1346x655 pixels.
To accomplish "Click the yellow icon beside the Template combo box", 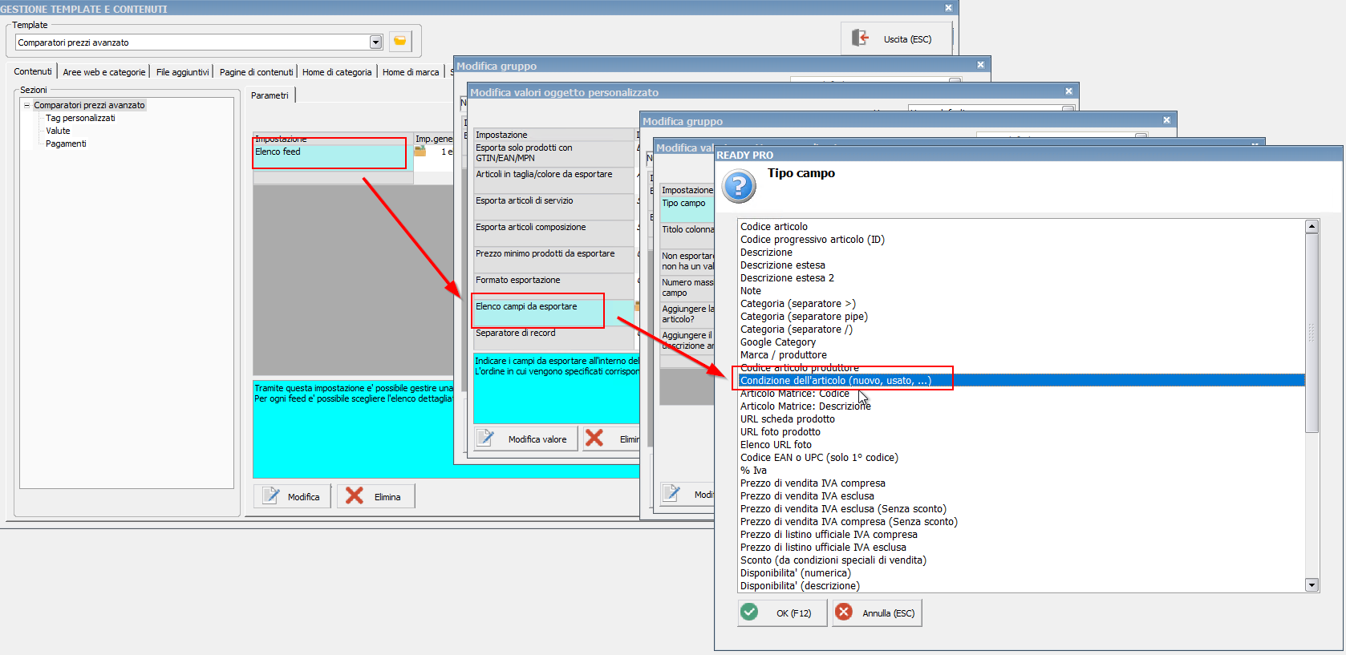I will (399, 42).
